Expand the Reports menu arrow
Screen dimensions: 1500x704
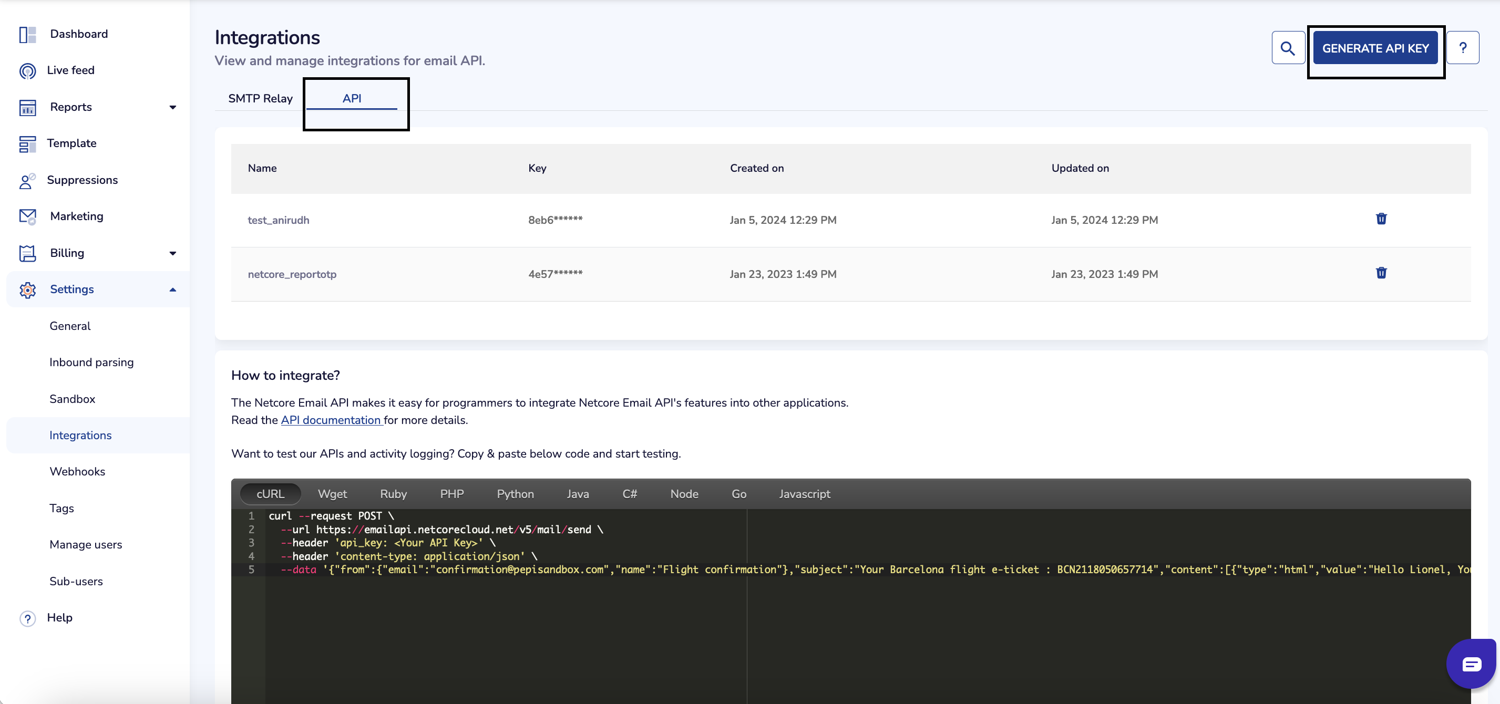[x=172, y=107]
